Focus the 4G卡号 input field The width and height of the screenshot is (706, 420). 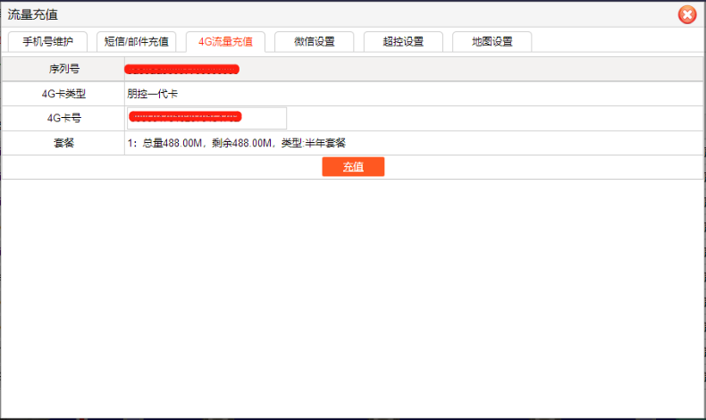coord(207,118)
